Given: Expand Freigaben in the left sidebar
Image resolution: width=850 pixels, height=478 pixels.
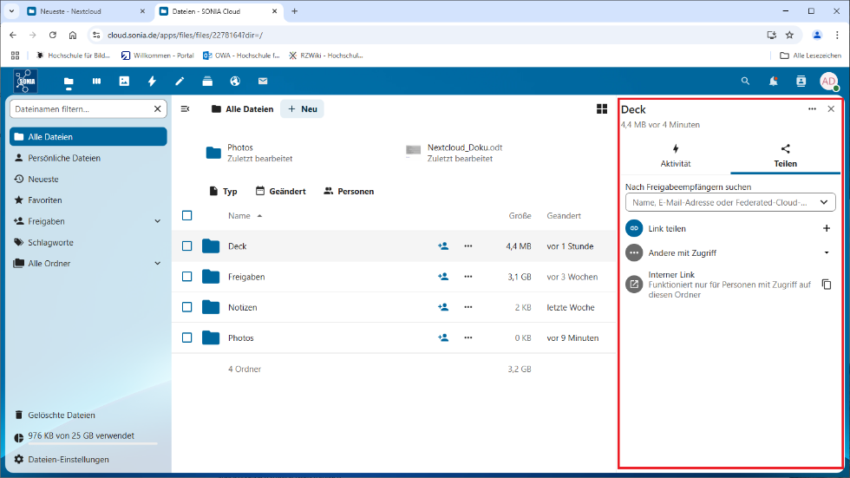Looking at the screenshot, I should [157, 221].
